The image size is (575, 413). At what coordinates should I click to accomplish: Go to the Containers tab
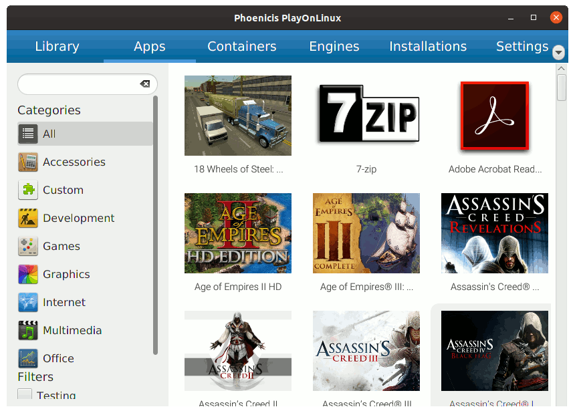coord(242,46)
